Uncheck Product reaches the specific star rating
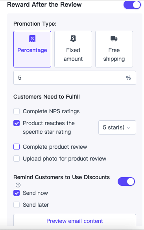 [17, 123]
